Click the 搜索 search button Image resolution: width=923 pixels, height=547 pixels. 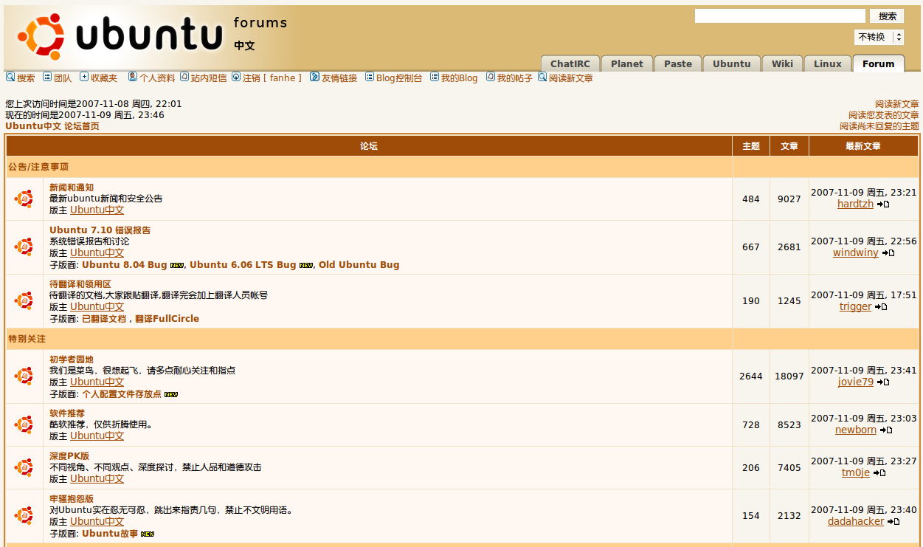(x=887, y=16)
